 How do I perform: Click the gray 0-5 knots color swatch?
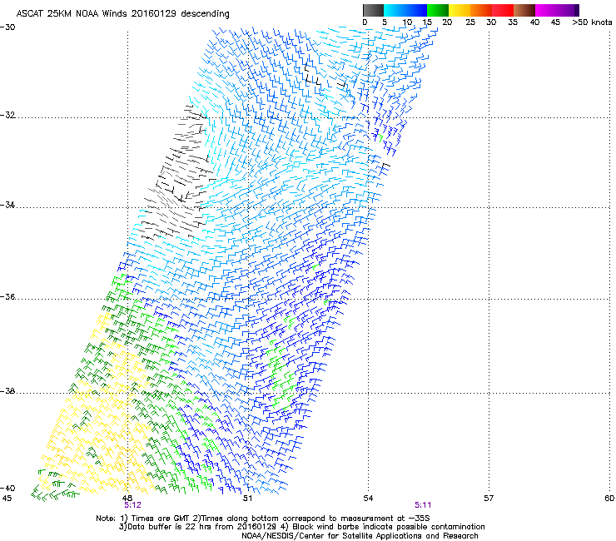coord(373,10)
